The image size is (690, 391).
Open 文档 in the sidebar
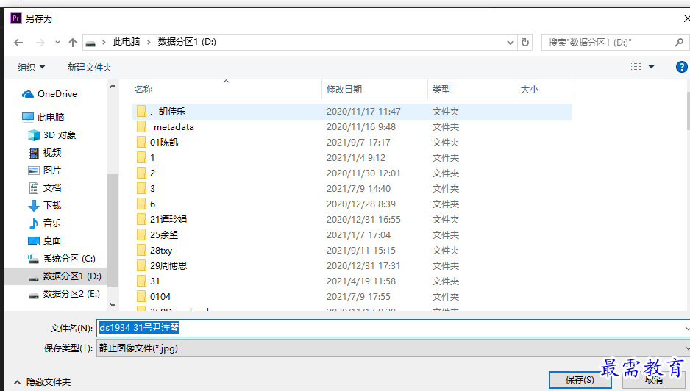pos(45,188)
